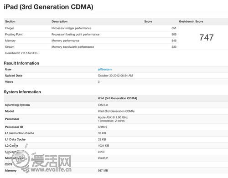Select L1 Data Cache value 32 KB

(102, 139)
